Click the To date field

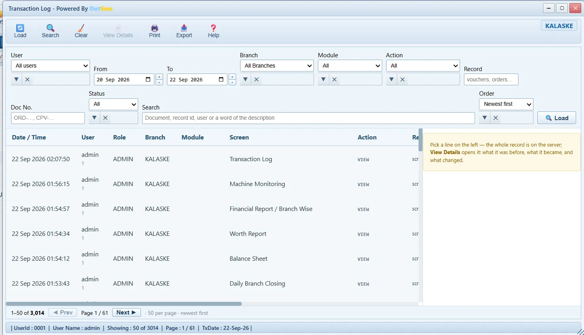click(197, 79)
